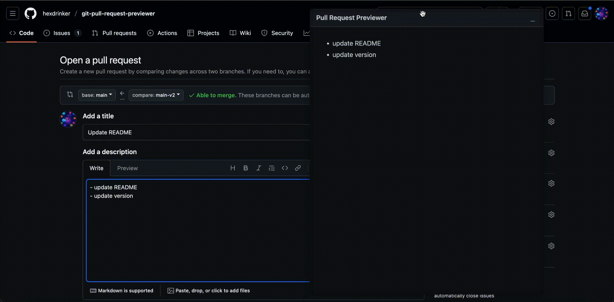Insert a quote with the toolbar icon
The image size is (614, 302).
(x=272, y=168)
